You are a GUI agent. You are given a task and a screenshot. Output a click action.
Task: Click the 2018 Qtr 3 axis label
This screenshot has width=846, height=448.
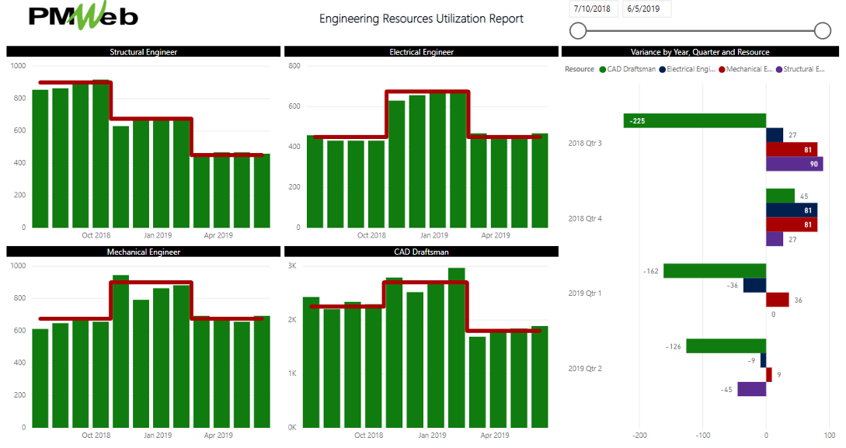tap(585, 143)
